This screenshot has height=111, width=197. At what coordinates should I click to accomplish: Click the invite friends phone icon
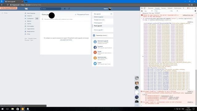(95, 42)
